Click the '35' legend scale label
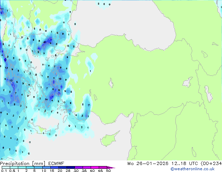This screenshot has height=172, width=222. point(84,171)
